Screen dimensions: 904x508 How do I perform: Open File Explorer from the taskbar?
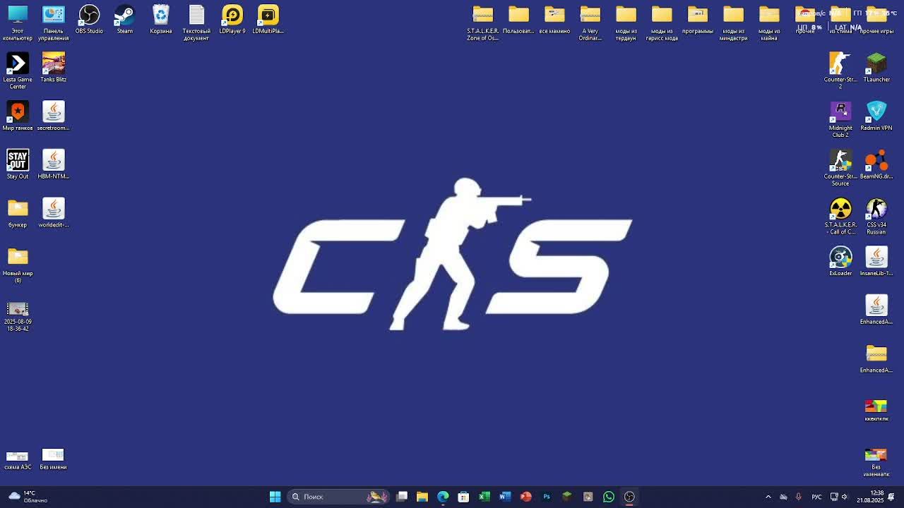422,497
